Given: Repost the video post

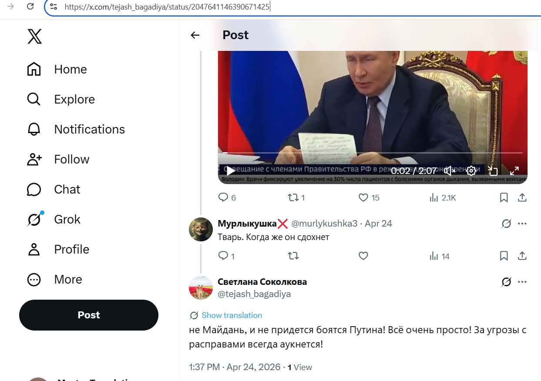Looking at the screenshot, I should [x=293, y=198].
